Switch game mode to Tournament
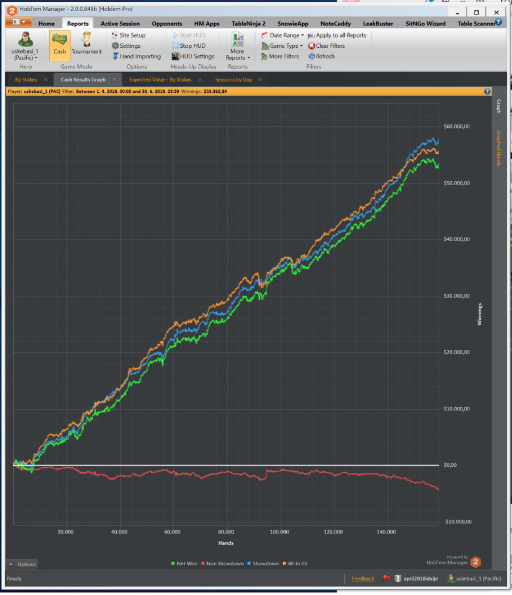 pos(86,44)
